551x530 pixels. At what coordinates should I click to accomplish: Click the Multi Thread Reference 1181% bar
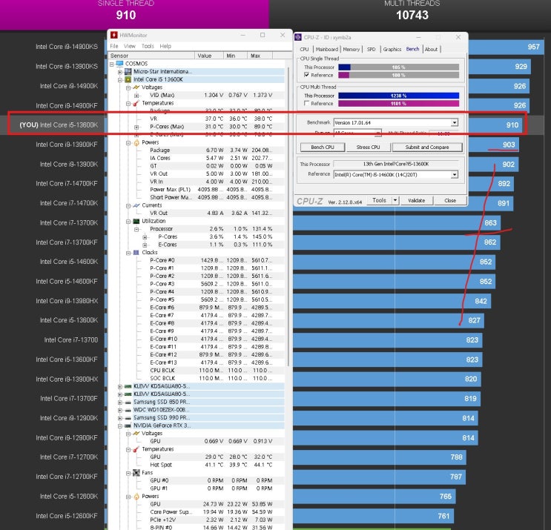coord(398,103)
